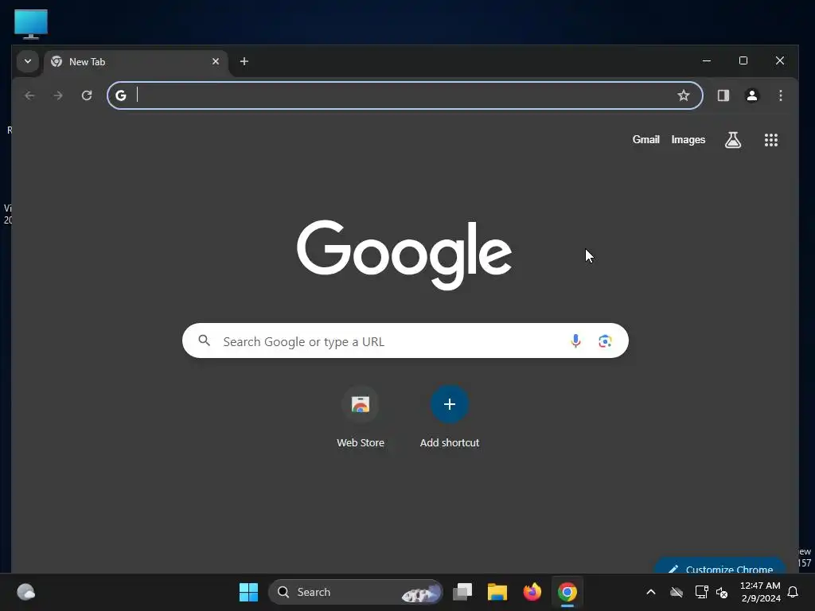Start voice search with microphone

(x=576, y=341)
